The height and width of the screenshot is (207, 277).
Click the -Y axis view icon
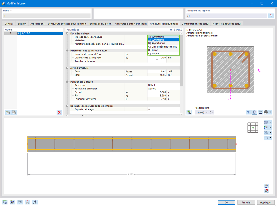click(266, 127)
